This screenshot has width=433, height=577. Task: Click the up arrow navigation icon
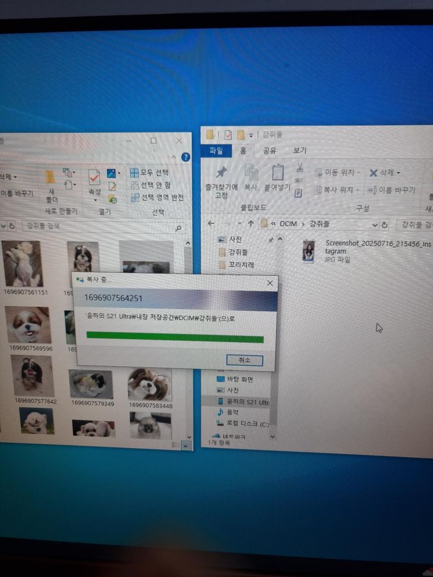[251, 224]
